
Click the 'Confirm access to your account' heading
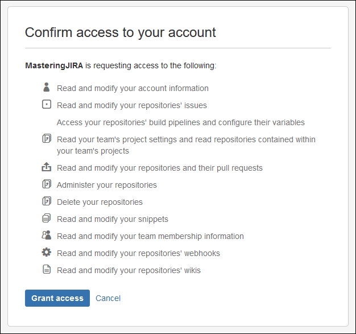click(121, 32)
